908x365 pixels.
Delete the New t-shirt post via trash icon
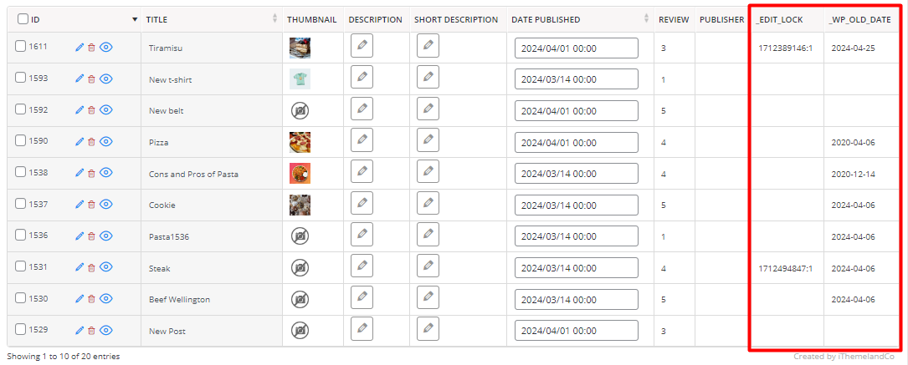(x=91, y=79)
